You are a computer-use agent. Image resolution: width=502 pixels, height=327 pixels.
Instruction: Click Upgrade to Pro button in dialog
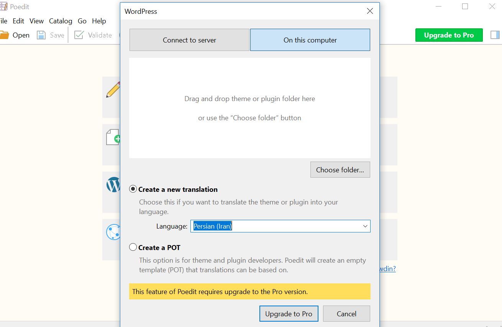289,314
